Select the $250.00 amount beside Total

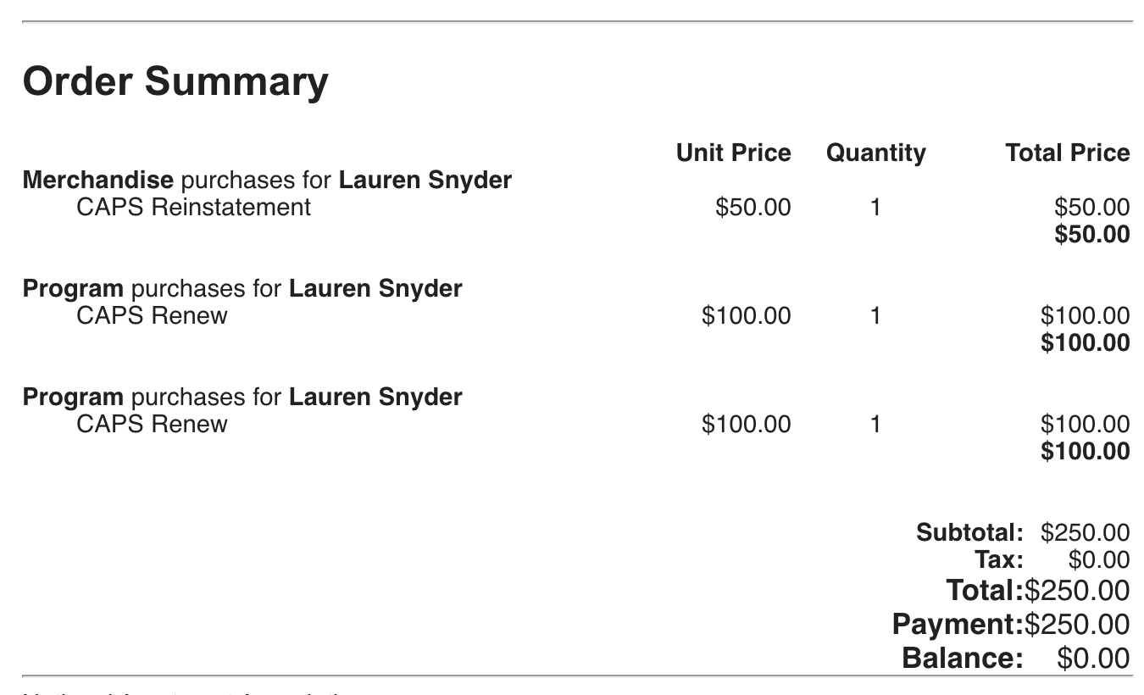point(1077,590)
